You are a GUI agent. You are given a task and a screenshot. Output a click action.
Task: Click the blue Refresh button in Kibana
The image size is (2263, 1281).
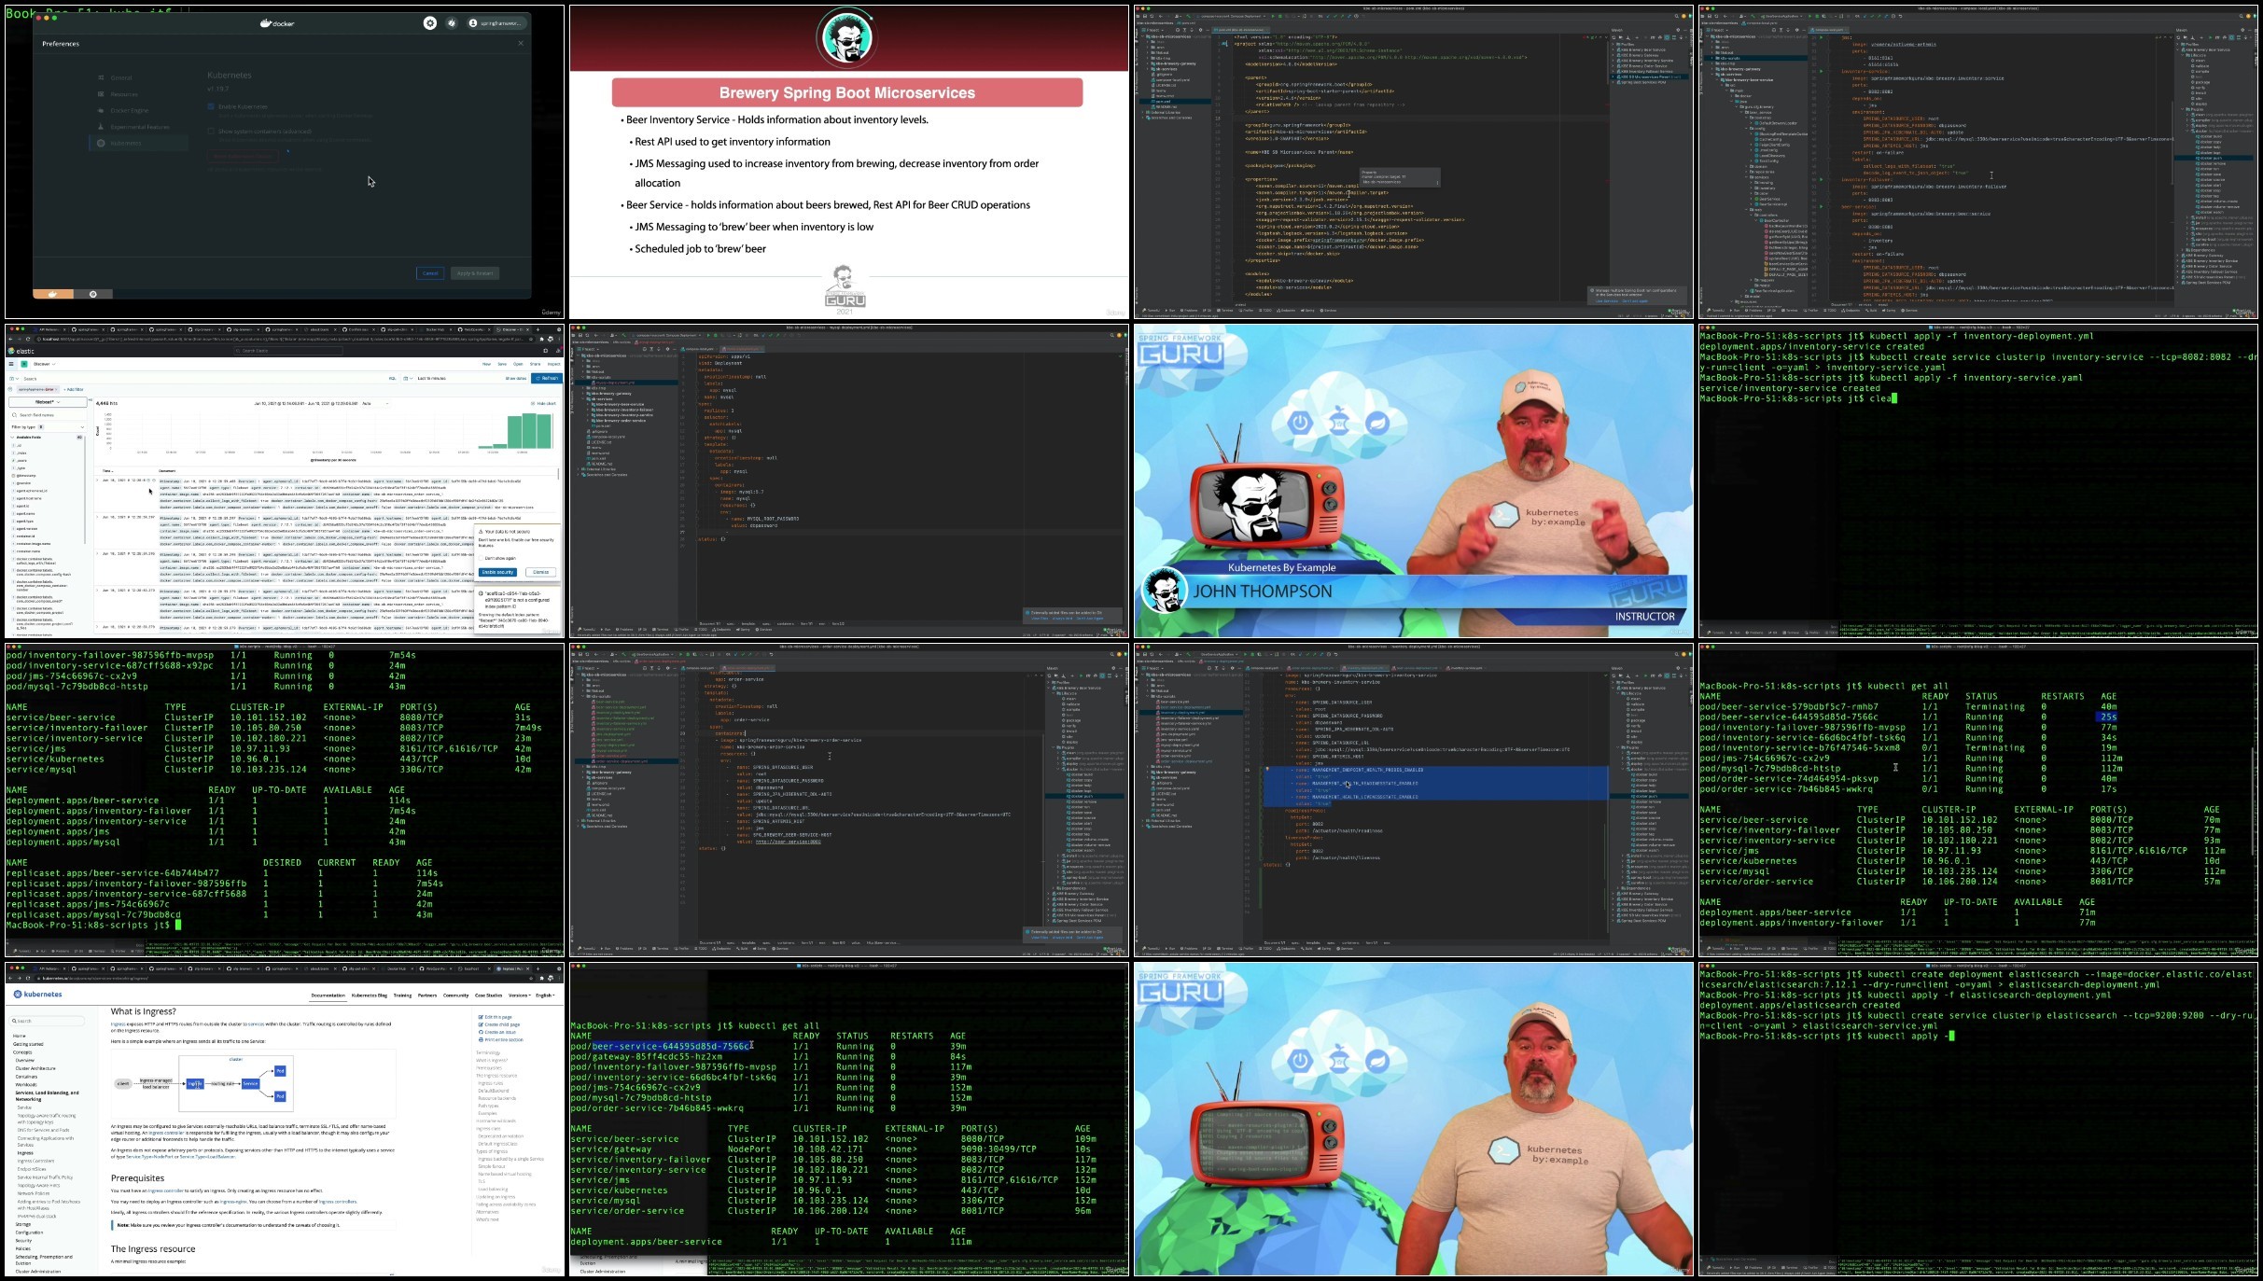pyautogui.click(x=547, y=378)
